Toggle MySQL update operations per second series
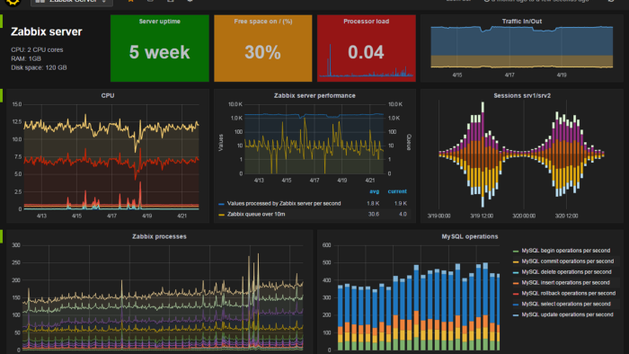Screen dimensions: 629x354 567,314
